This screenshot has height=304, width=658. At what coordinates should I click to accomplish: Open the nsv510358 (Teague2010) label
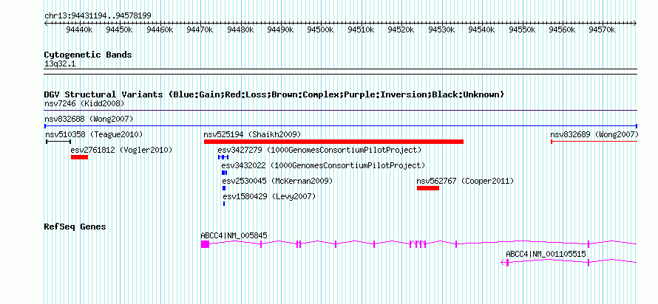tap(94, 134)
